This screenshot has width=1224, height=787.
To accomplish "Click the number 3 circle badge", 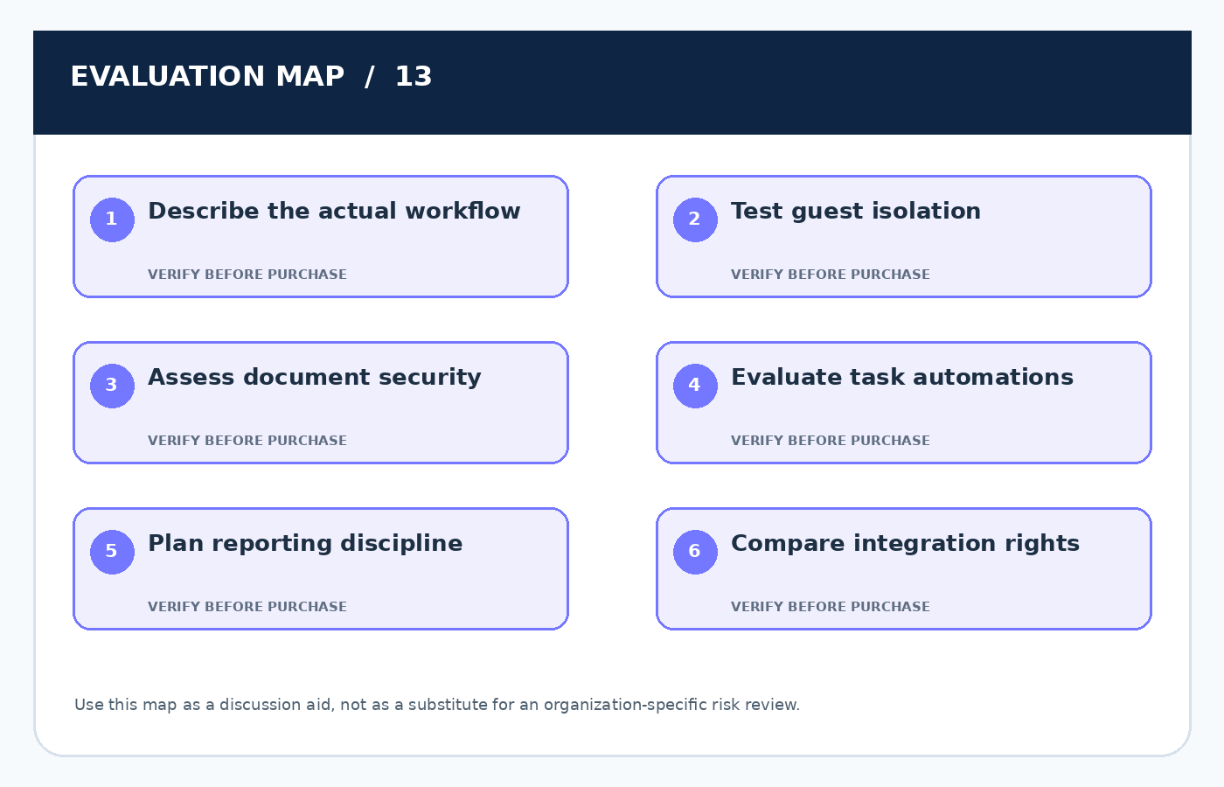I will tap(112, 386).
